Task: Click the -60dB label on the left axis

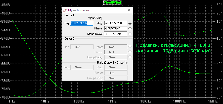Action: click(5, 47)
